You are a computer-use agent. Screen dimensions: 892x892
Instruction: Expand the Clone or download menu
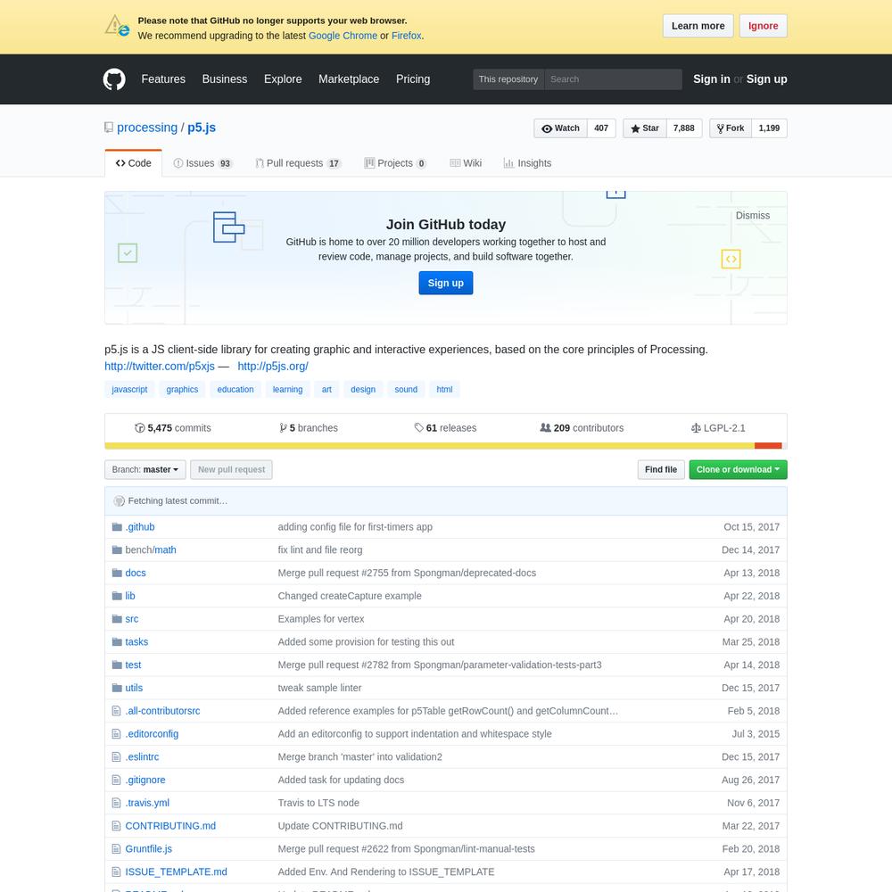coord(738,470)
